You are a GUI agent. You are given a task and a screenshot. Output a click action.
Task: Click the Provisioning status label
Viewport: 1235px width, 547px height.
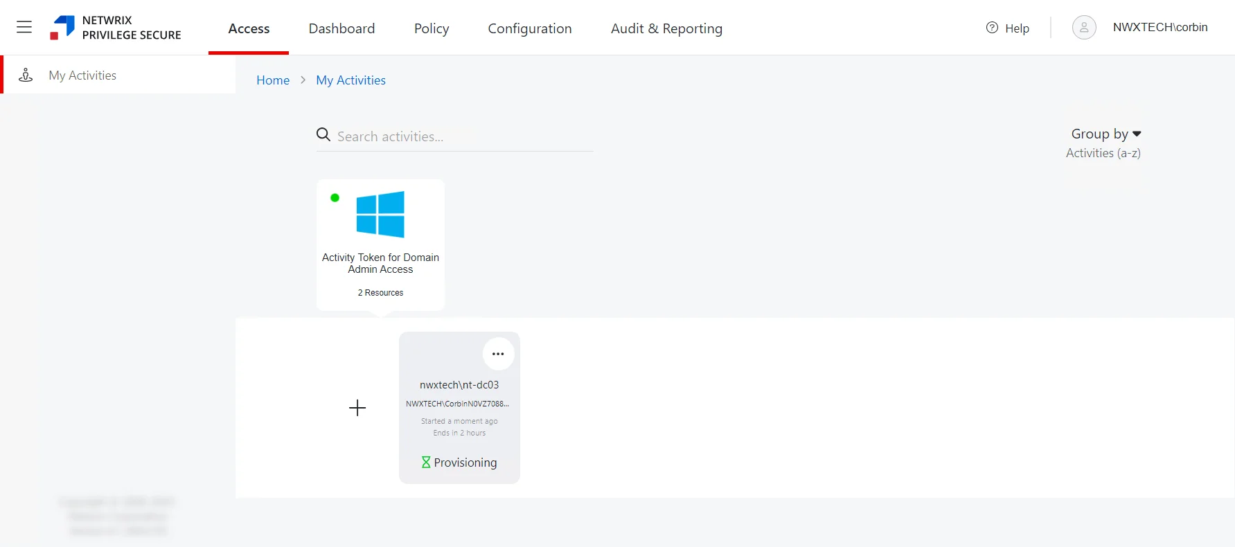coord(465,463)
